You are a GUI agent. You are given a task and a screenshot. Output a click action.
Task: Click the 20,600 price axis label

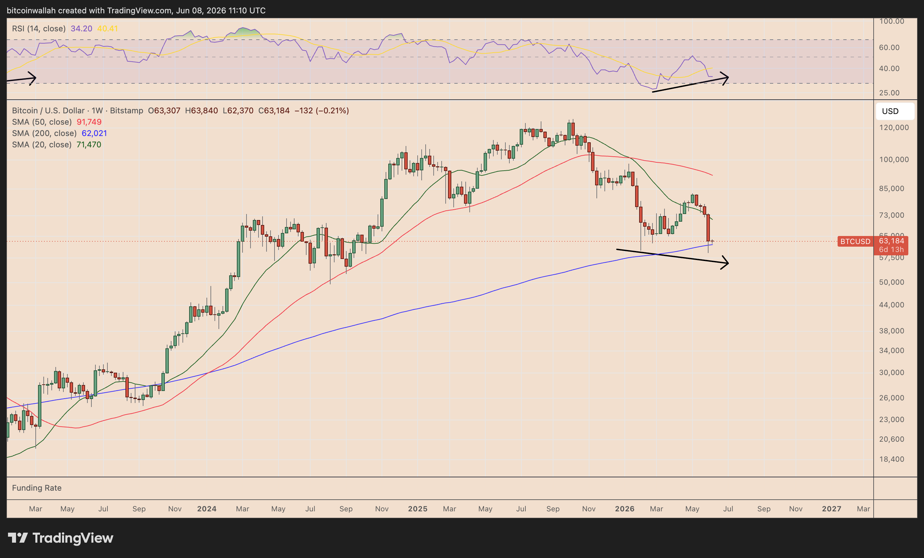892,439
